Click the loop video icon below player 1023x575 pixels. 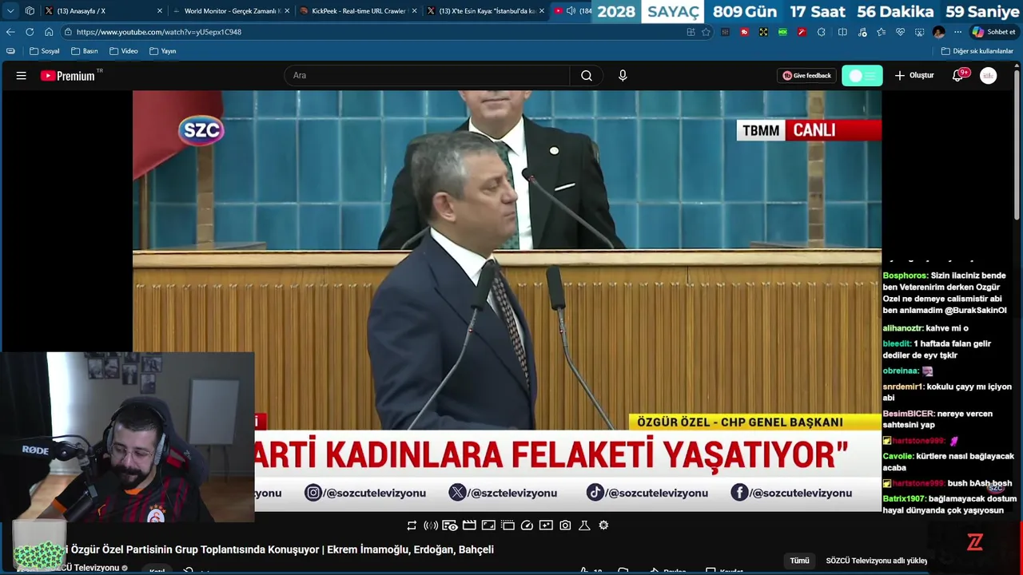[x=412, y=525]
